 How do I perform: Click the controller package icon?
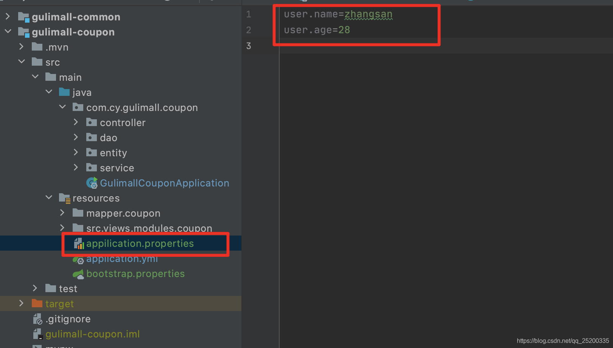pyautogui.click(x=92, y=122)
